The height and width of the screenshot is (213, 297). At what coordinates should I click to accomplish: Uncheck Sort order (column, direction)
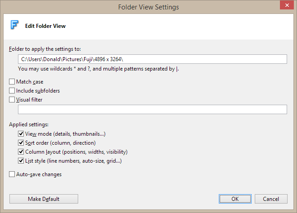pos(21,143)
